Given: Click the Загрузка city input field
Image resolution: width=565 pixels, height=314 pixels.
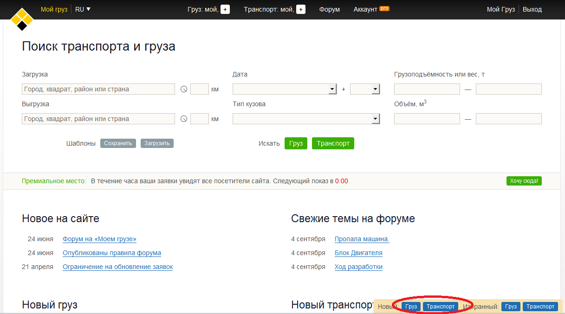Looking at the screenshot, I should point(98,89).
